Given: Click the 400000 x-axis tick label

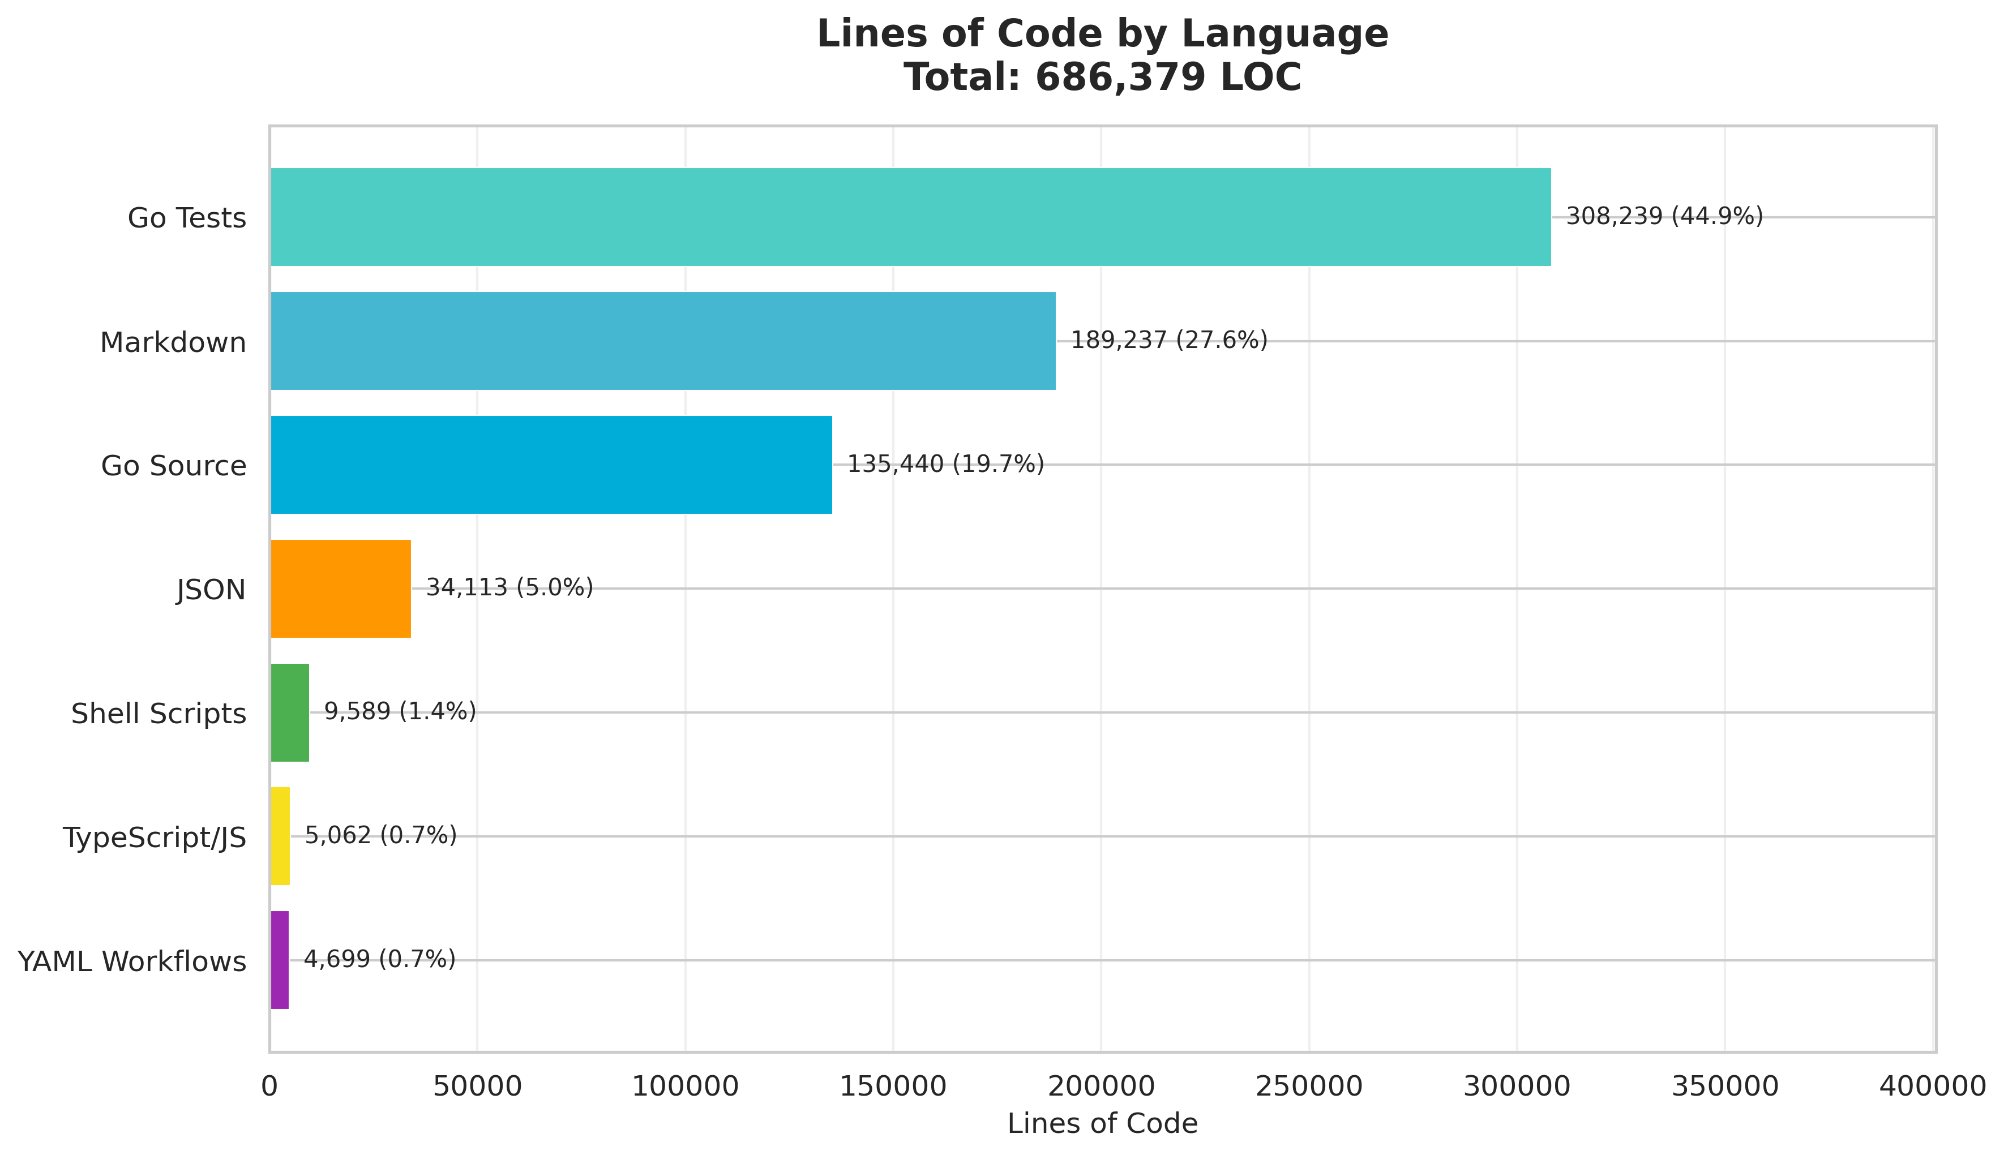Looking at the screenshot, I should click(x=1933, y=1087).
